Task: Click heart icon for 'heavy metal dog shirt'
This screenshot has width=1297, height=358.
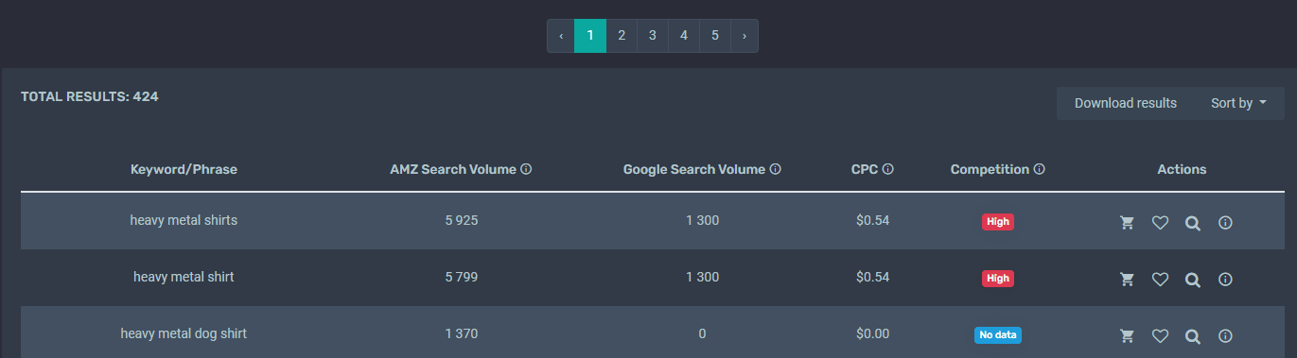Action: pos(1161,335)
